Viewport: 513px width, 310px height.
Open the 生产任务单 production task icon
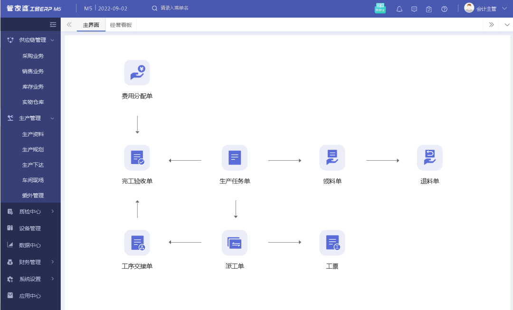pyautogui.click(x=234, y=157)
